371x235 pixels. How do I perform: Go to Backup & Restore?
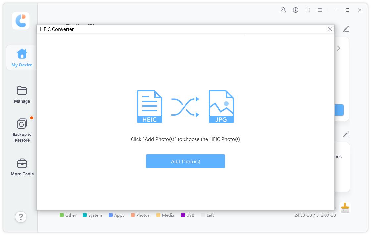point(22,130)
